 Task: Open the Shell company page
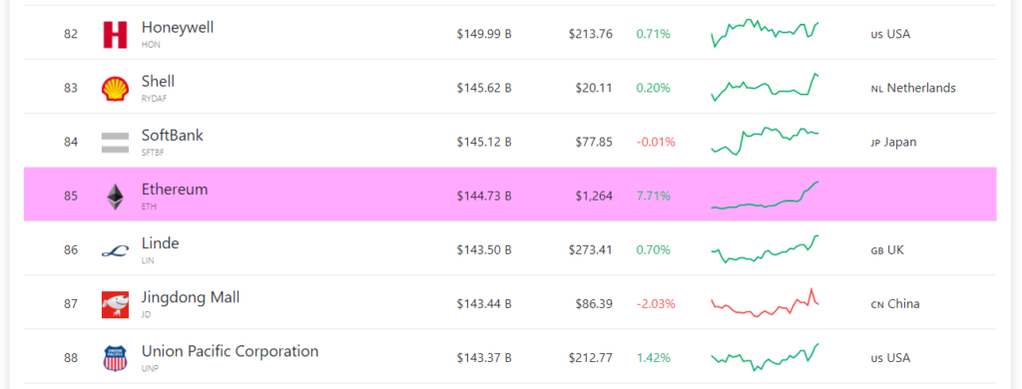point(158,82)
